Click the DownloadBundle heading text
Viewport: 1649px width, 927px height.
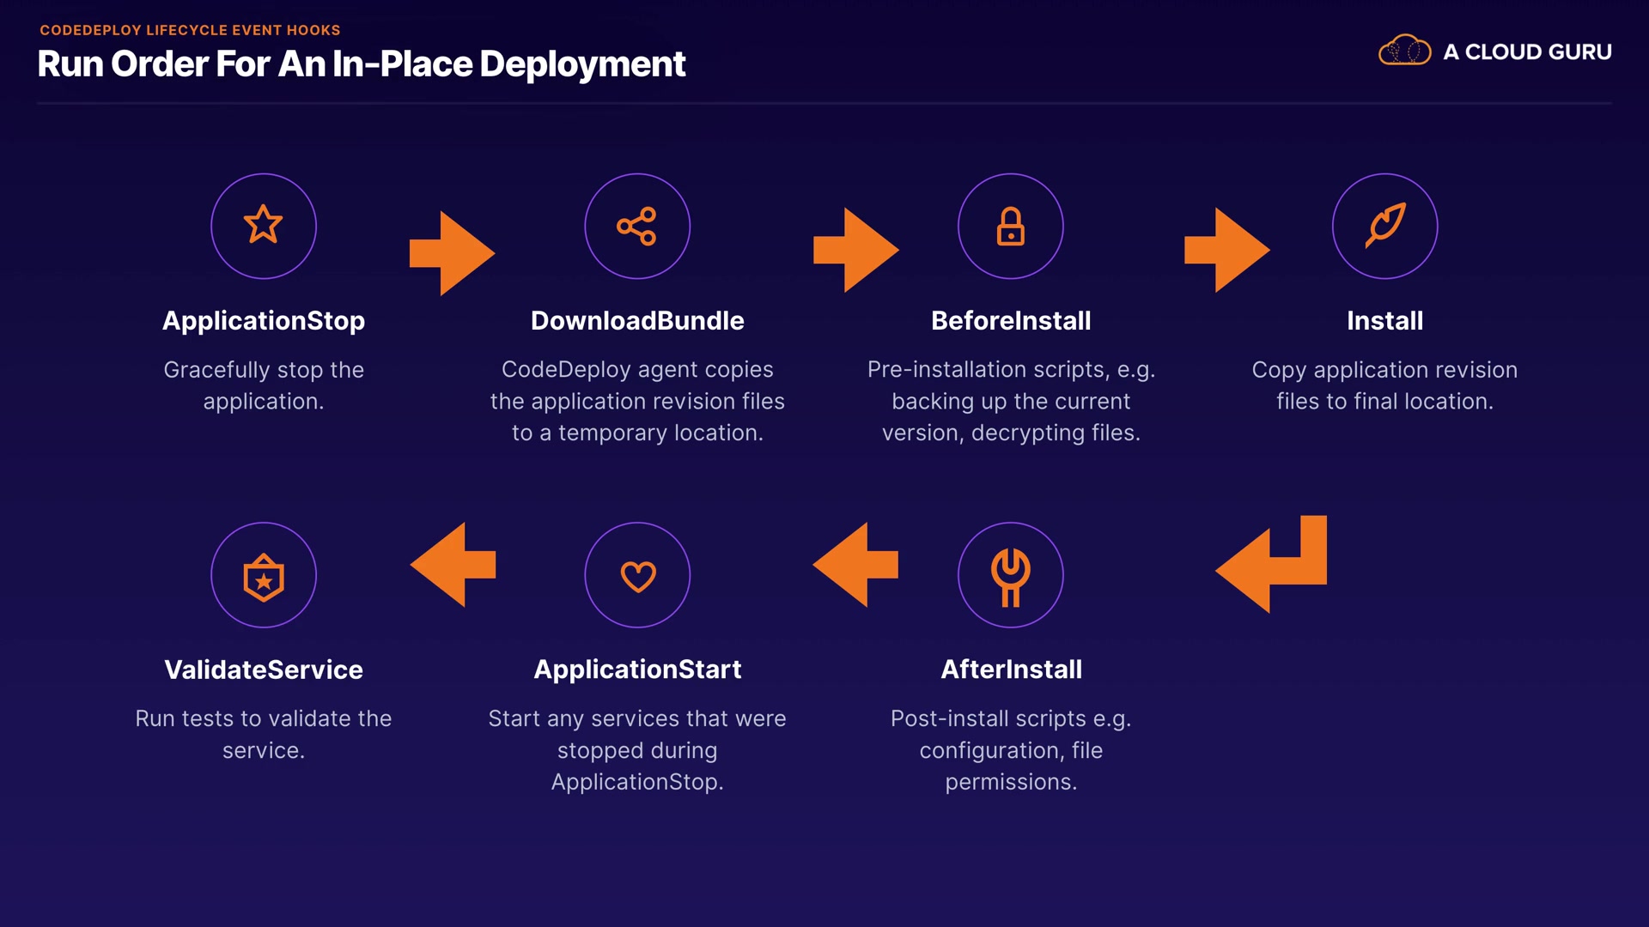637,320
